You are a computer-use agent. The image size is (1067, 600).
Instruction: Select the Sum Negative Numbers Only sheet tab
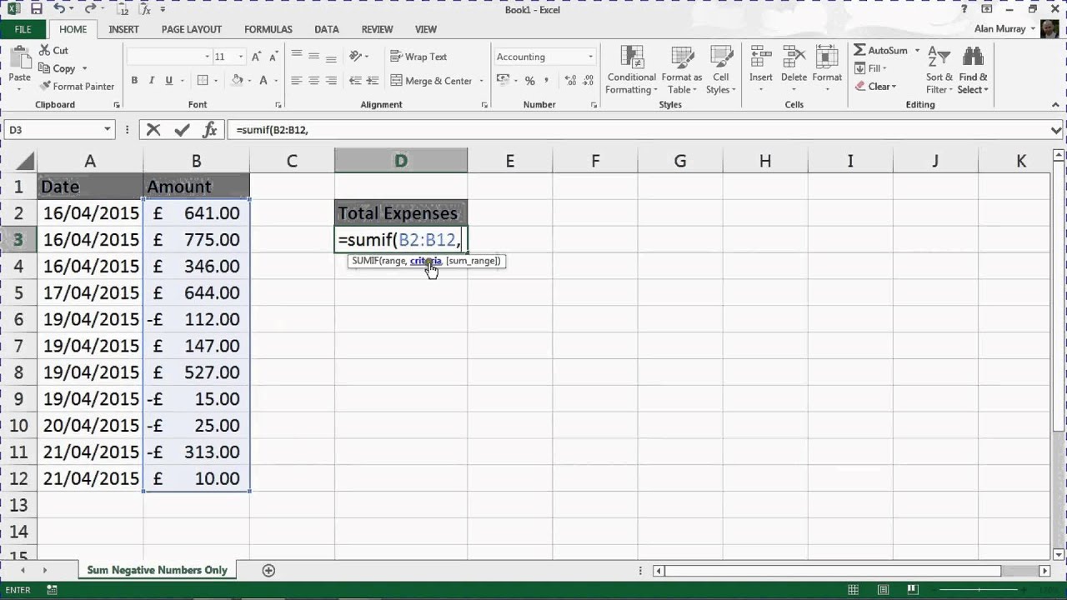(158, 570)
